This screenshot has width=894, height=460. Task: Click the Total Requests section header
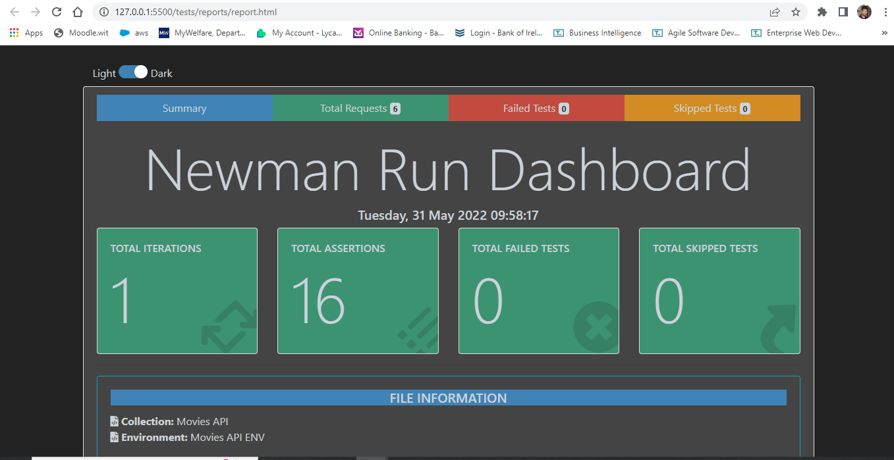[360, 107]
